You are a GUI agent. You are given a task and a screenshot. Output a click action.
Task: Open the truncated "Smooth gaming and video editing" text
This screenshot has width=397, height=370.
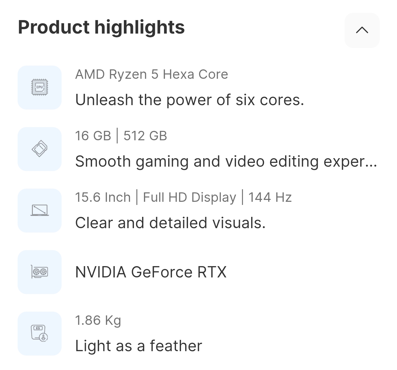click(x=226, y=162)
